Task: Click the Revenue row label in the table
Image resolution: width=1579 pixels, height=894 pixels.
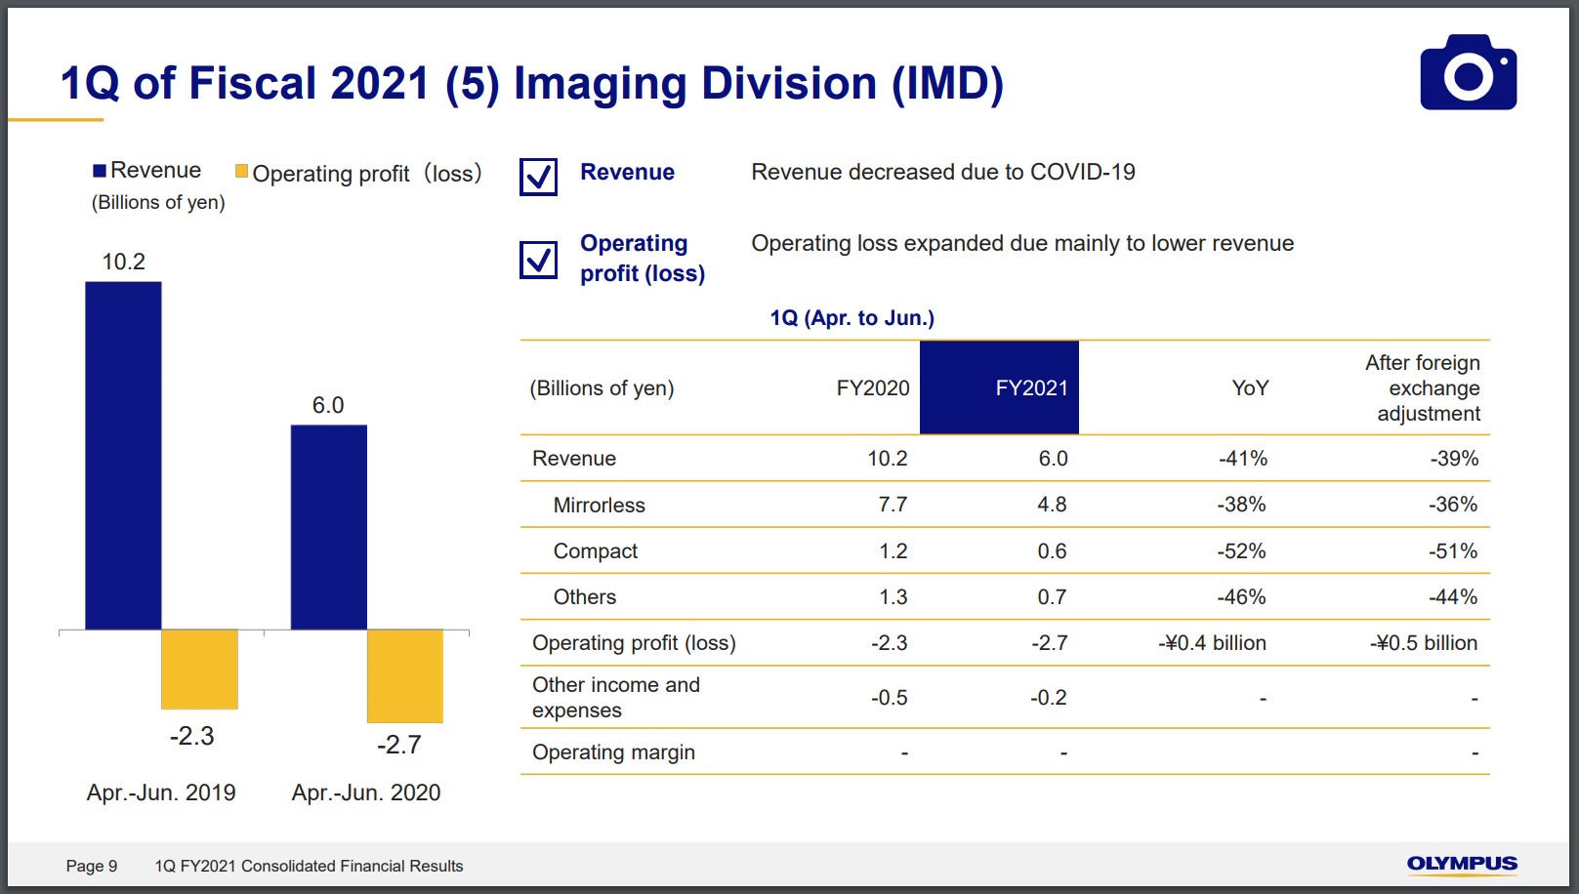Action: 574,459
